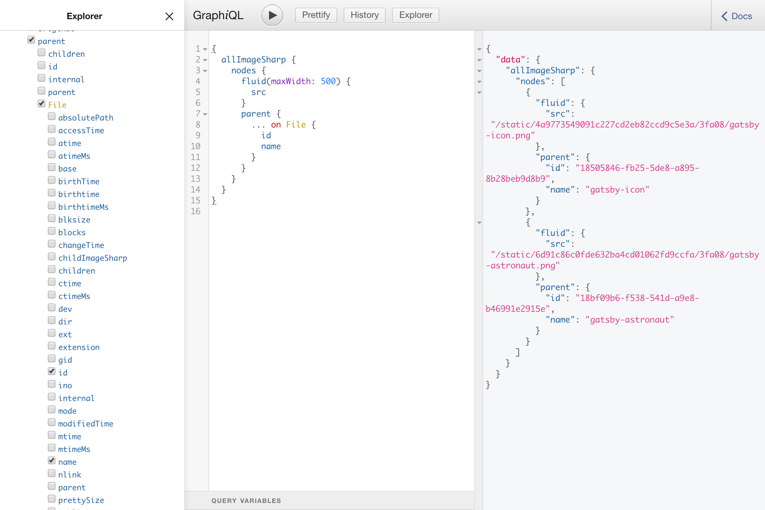The image size is (765, 510).
Task: Click the extension field label
Action: coord(79,347)
